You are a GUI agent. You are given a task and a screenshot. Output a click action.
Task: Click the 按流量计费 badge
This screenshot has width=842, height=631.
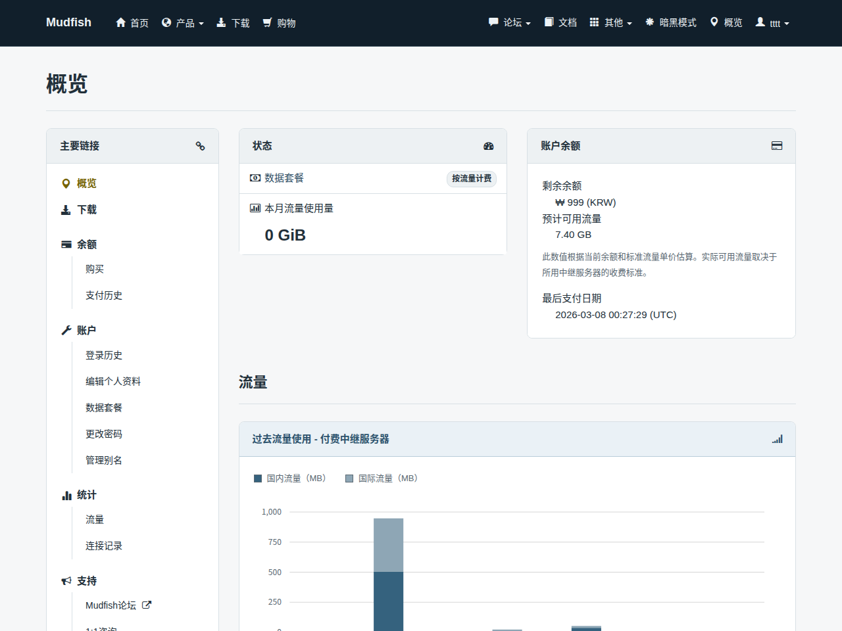click(472, 179)
